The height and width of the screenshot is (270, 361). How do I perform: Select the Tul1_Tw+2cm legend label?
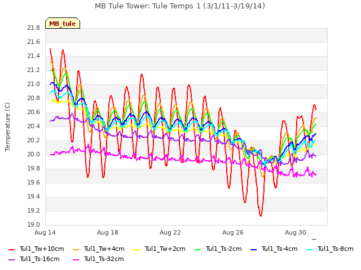click(x=165, y=249)
